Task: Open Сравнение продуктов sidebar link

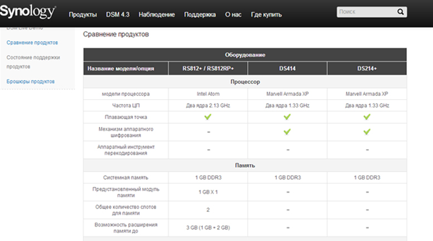Action: click(32, 42)
